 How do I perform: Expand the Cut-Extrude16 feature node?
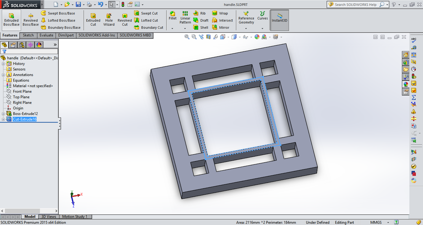point(3,119)
